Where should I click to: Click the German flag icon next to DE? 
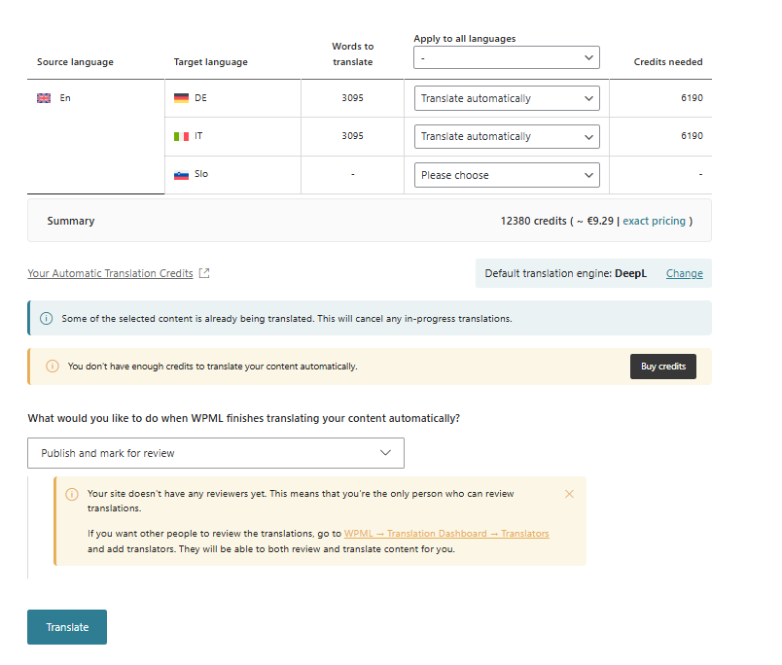pos(181,98)
